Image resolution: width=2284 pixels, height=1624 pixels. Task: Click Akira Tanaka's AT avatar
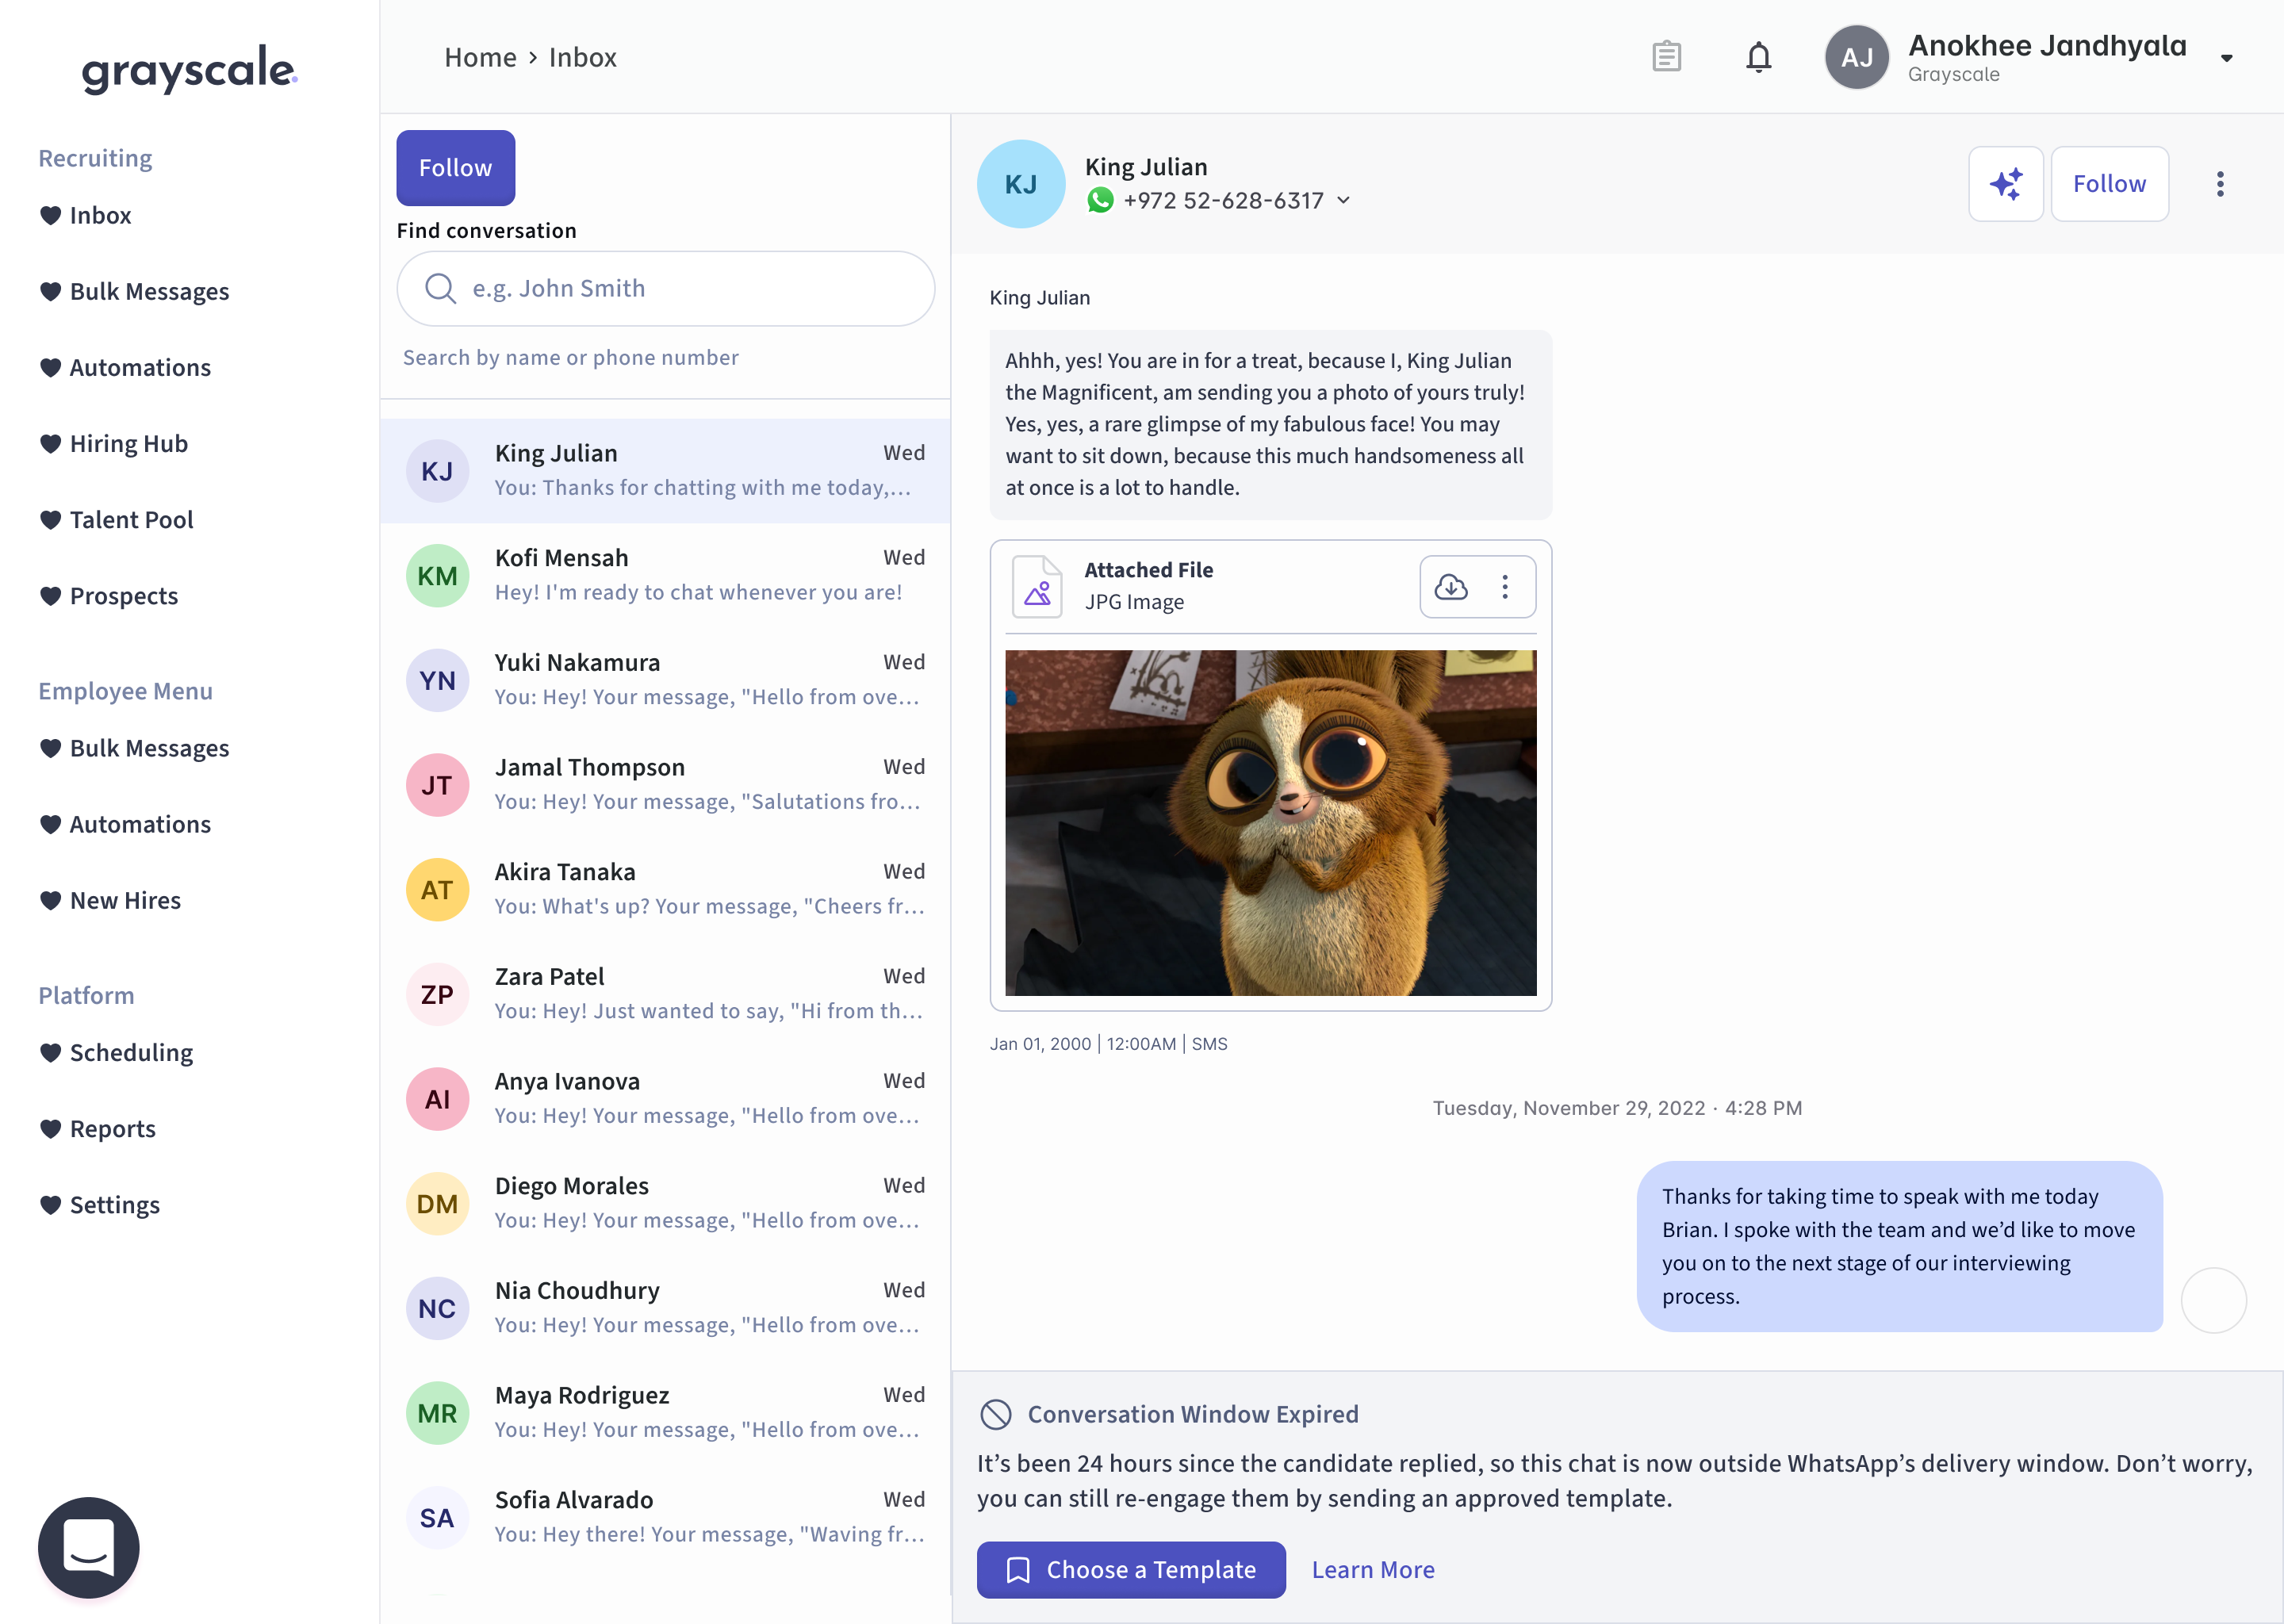tap(437, 890)
